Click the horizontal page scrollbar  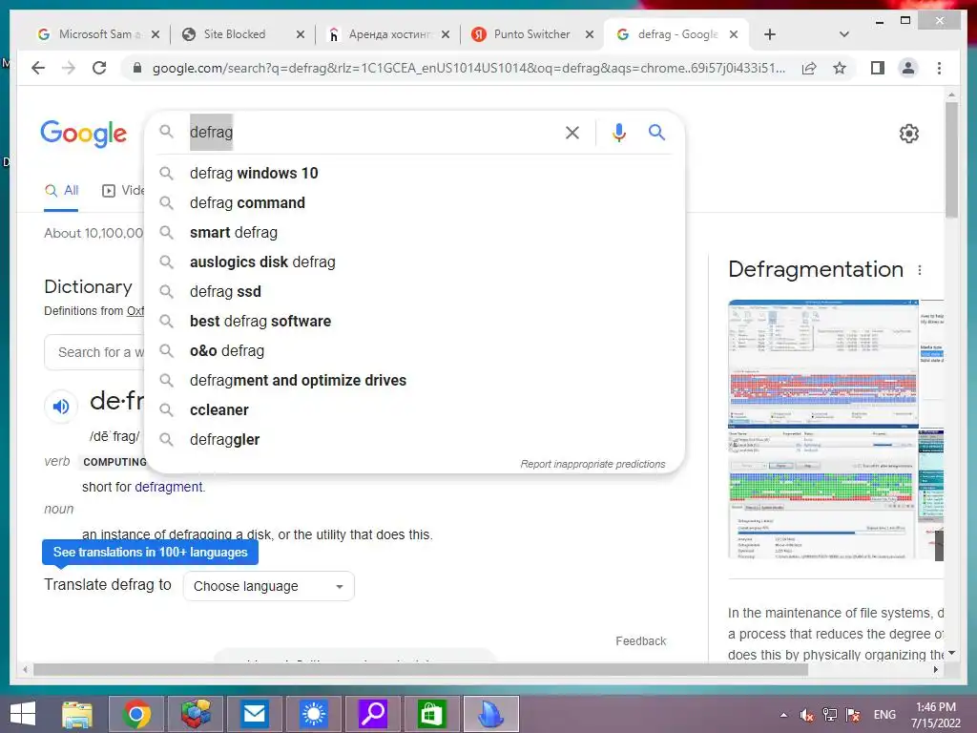(421, 670)
